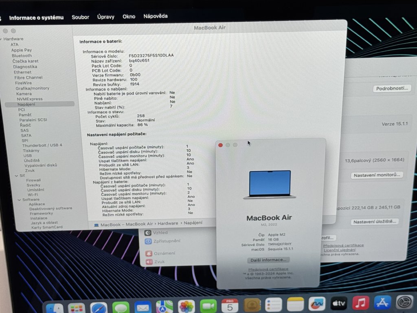Open the Soubor menu

pyautogui.click(x=80, y=17)
